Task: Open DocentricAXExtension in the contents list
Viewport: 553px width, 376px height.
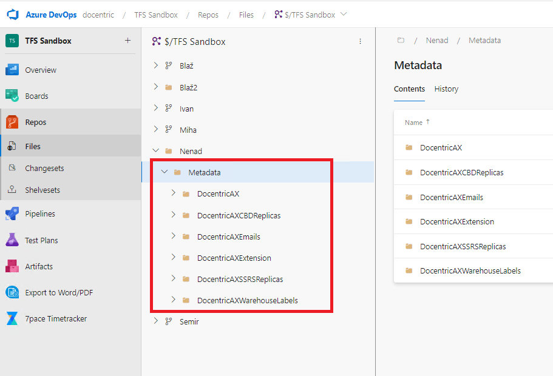Action: point(456,221)
